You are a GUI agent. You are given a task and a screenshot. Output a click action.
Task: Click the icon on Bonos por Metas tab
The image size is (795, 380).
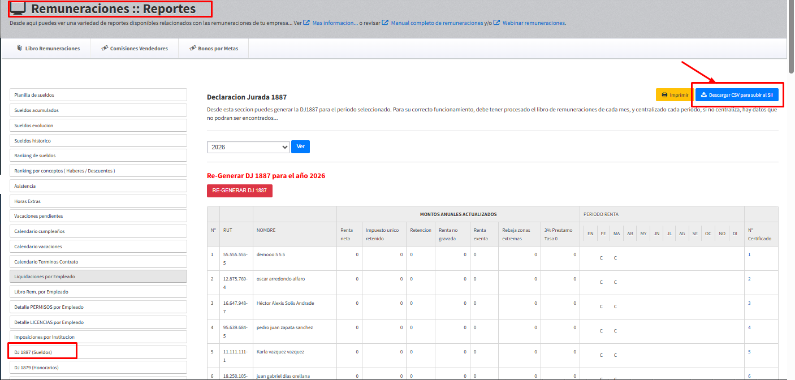pyautogui.click(x=193, y=49)
